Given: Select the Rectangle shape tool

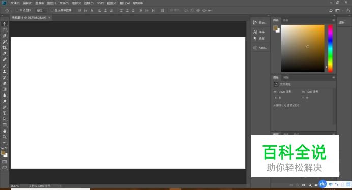Looking at the screenshot, I should click(4, 125).
